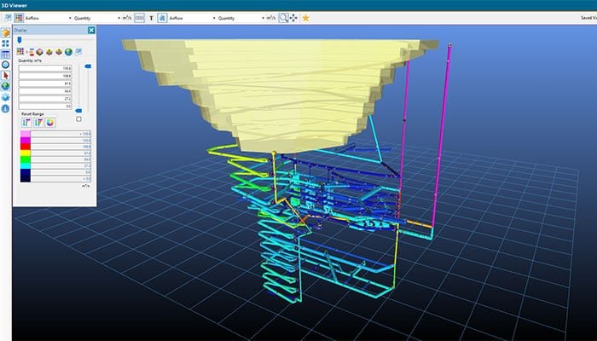The width and height of the screenshot is (597, 341).
Task: Tick the checkbox below the range slider
Action: [79, 118]
